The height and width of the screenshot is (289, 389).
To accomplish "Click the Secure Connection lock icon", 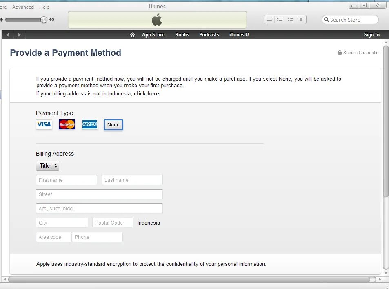I will coord(340,53).
